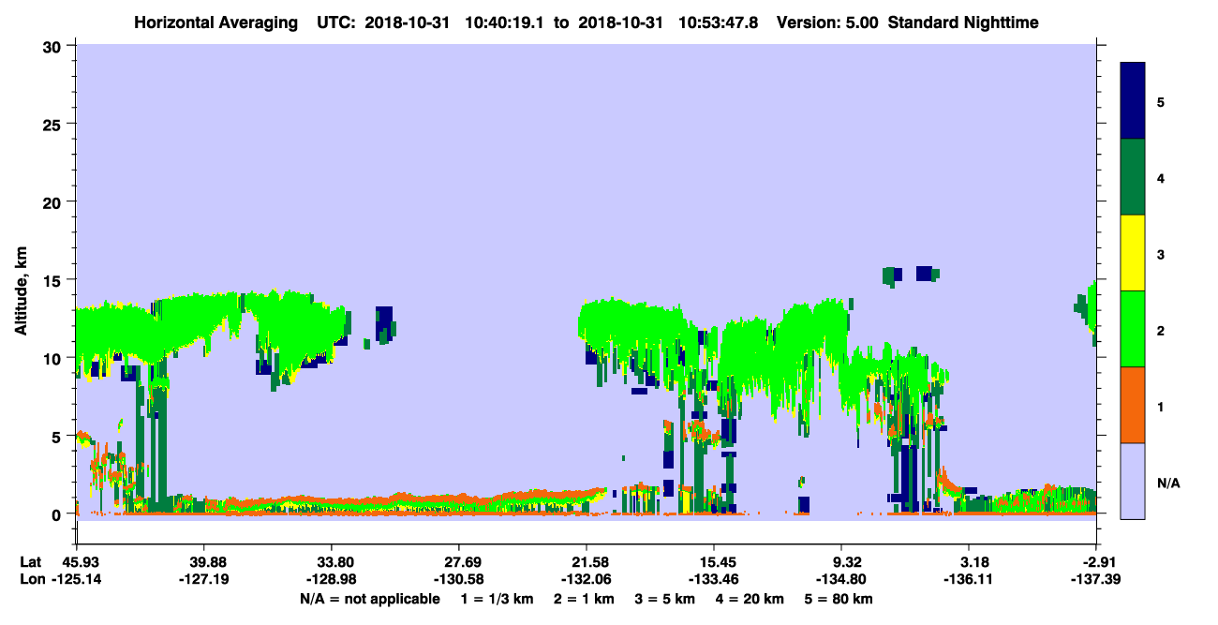Click the '4 = 20 km' legend note

click(x=750, y=599)
